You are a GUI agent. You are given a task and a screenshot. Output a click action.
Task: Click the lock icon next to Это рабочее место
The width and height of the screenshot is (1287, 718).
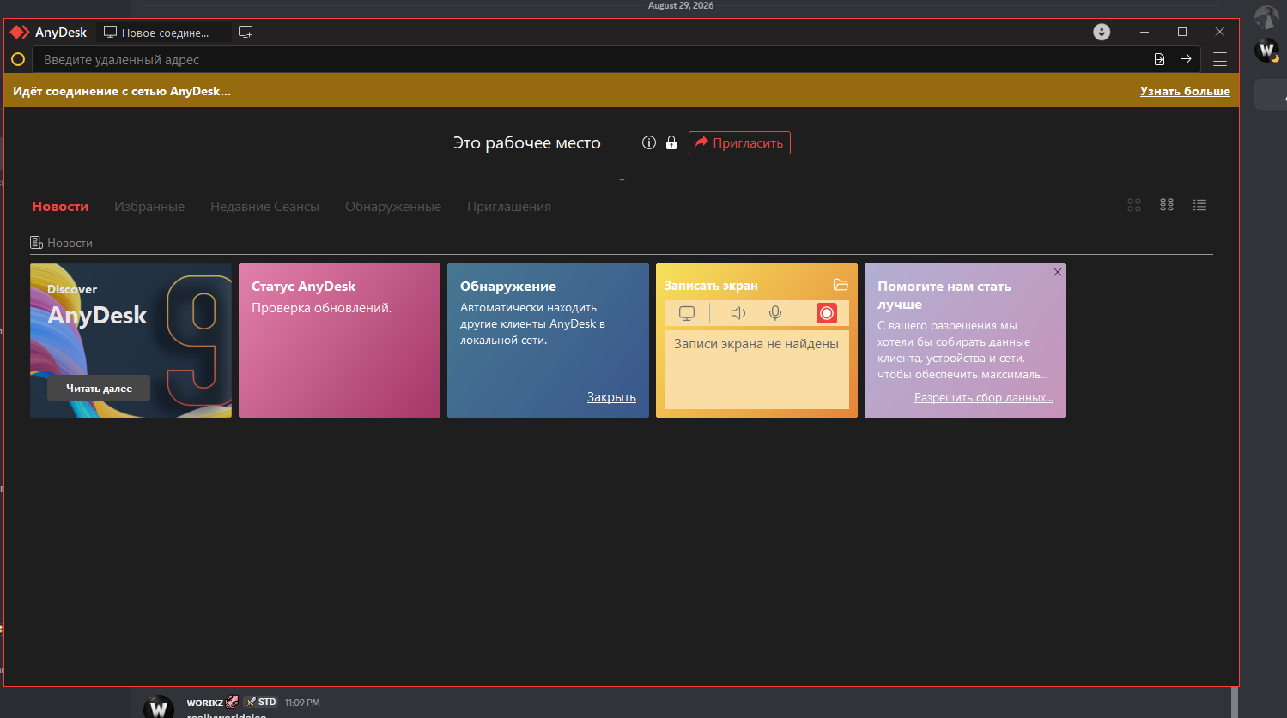click(671, 142)
